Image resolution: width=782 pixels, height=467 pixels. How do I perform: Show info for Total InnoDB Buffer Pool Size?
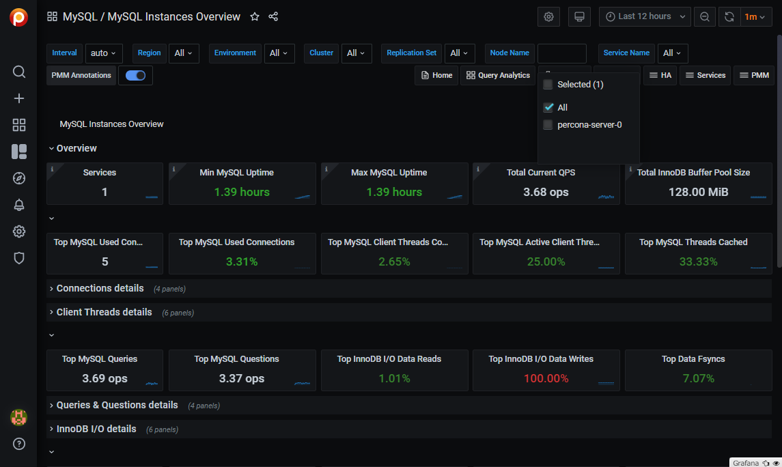tap(630, 169)
